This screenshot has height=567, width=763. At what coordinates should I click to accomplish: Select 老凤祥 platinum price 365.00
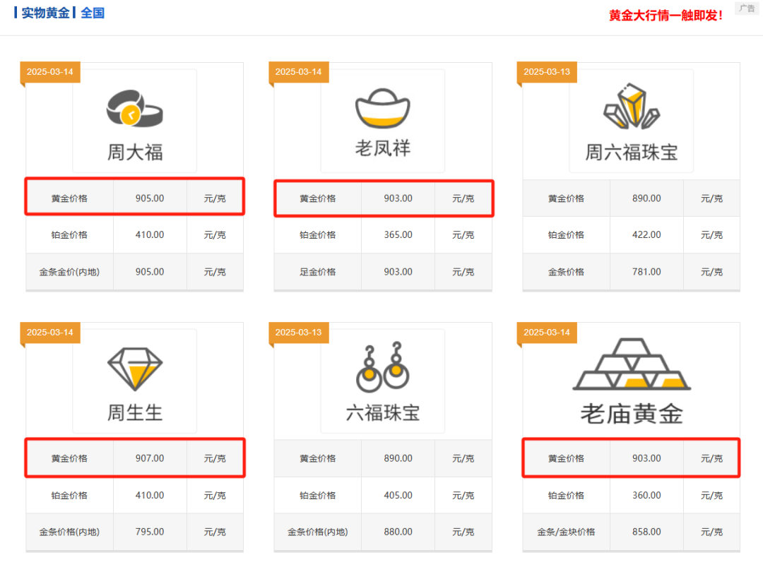[x=398, y=235]
